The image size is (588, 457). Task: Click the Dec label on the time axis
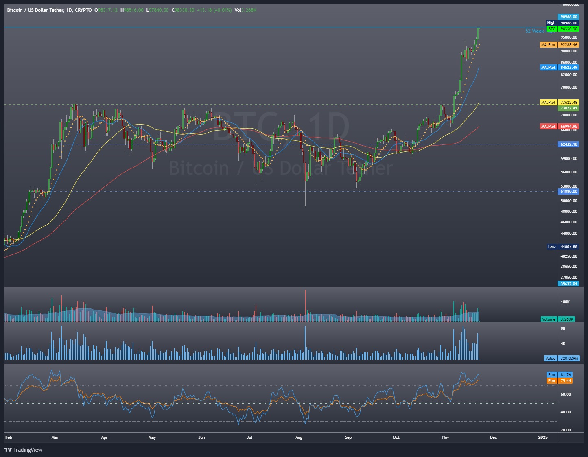[494, 437]
